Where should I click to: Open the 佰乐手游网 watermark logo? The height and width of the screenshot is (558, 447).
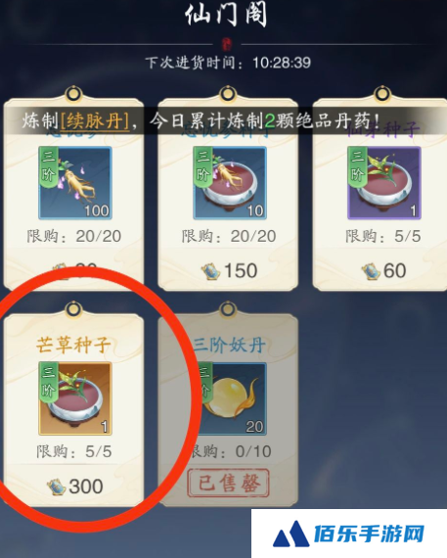point(349,534)
